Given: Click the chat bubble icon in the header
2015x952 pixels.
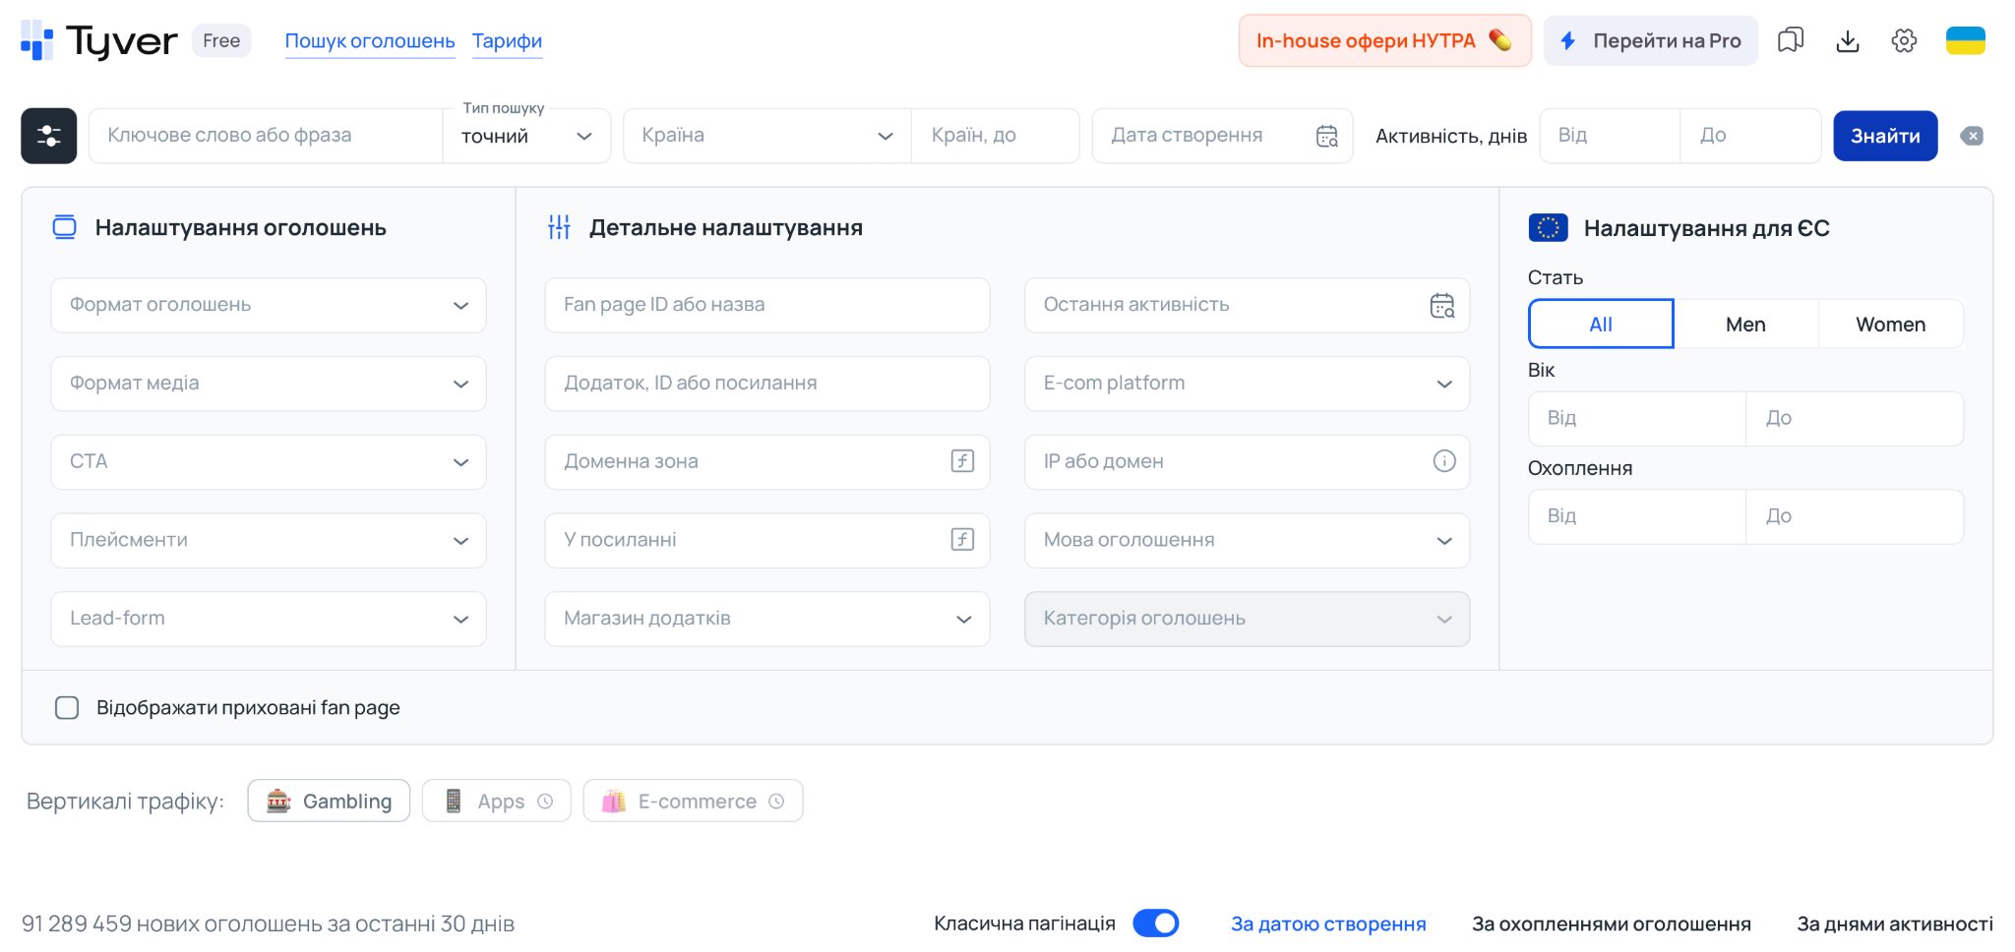Looking at the screenshot, I should coord(1791,40).
